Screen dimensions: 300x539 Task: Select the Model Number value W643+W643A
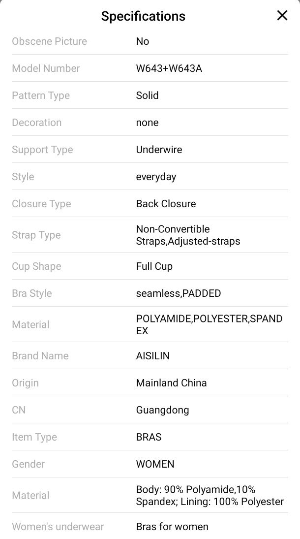pos(169,68)
